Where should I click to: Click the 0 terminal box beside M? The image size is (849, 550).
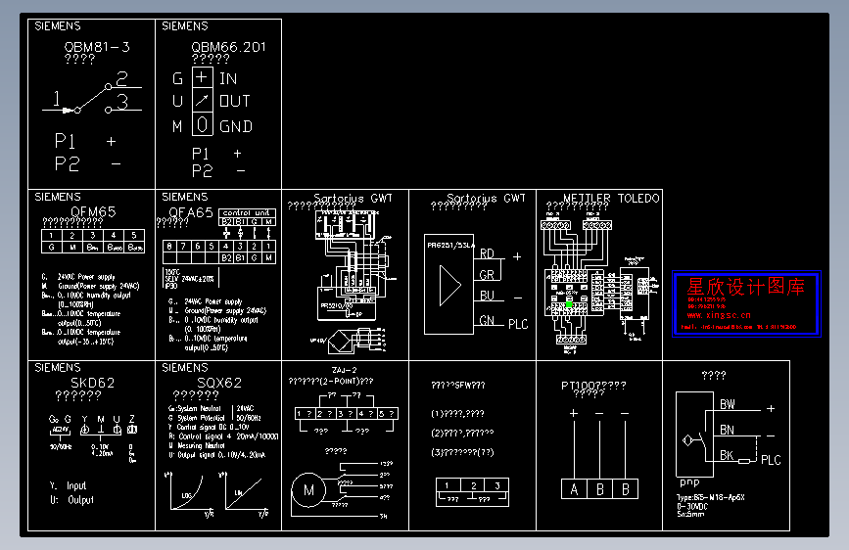point(202,124)
